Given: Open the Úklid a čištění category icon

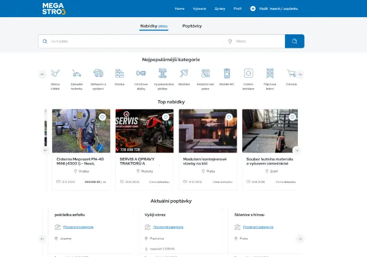Looking at the screenshot, I should click(x=55, y=73).
